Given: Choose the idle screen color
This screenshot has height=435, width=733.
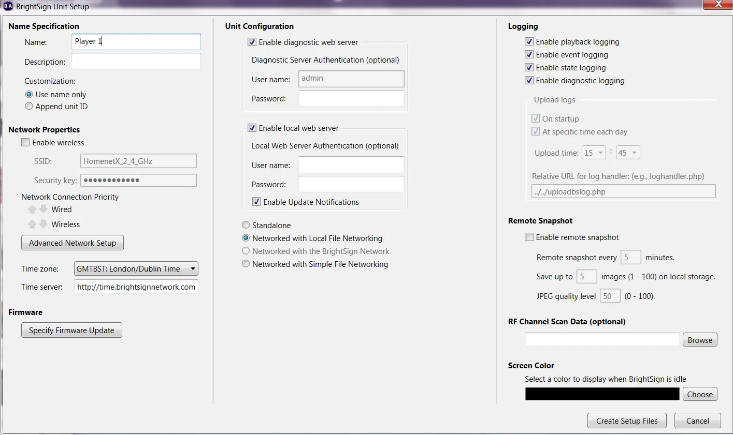Looking at the screenshot, I should point(700,395).
